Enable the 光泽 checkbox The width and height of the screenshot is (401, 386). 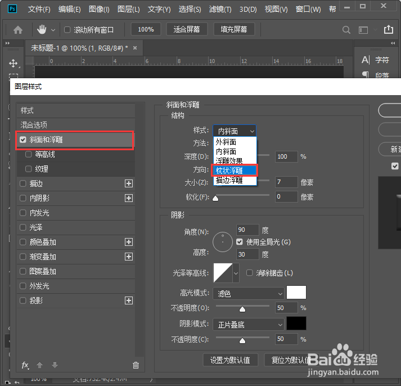coord(22,227)
